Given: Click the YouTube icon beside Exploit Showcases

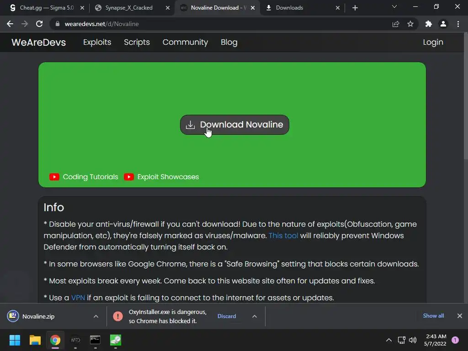Looking at the screenshot, I should tap(128, 177).
